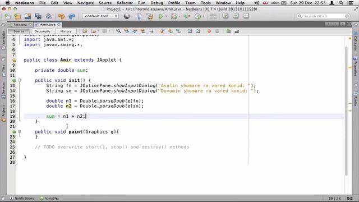This screenshot has height=202, width=359.
Task: Click the Profile Project clock icon
Action: click(197, 16)
